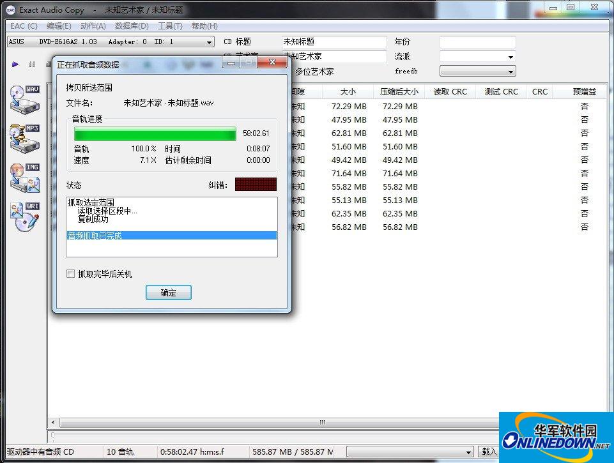Click the MP3 compressed extract icon
The image size is (614, 463).
25,138
